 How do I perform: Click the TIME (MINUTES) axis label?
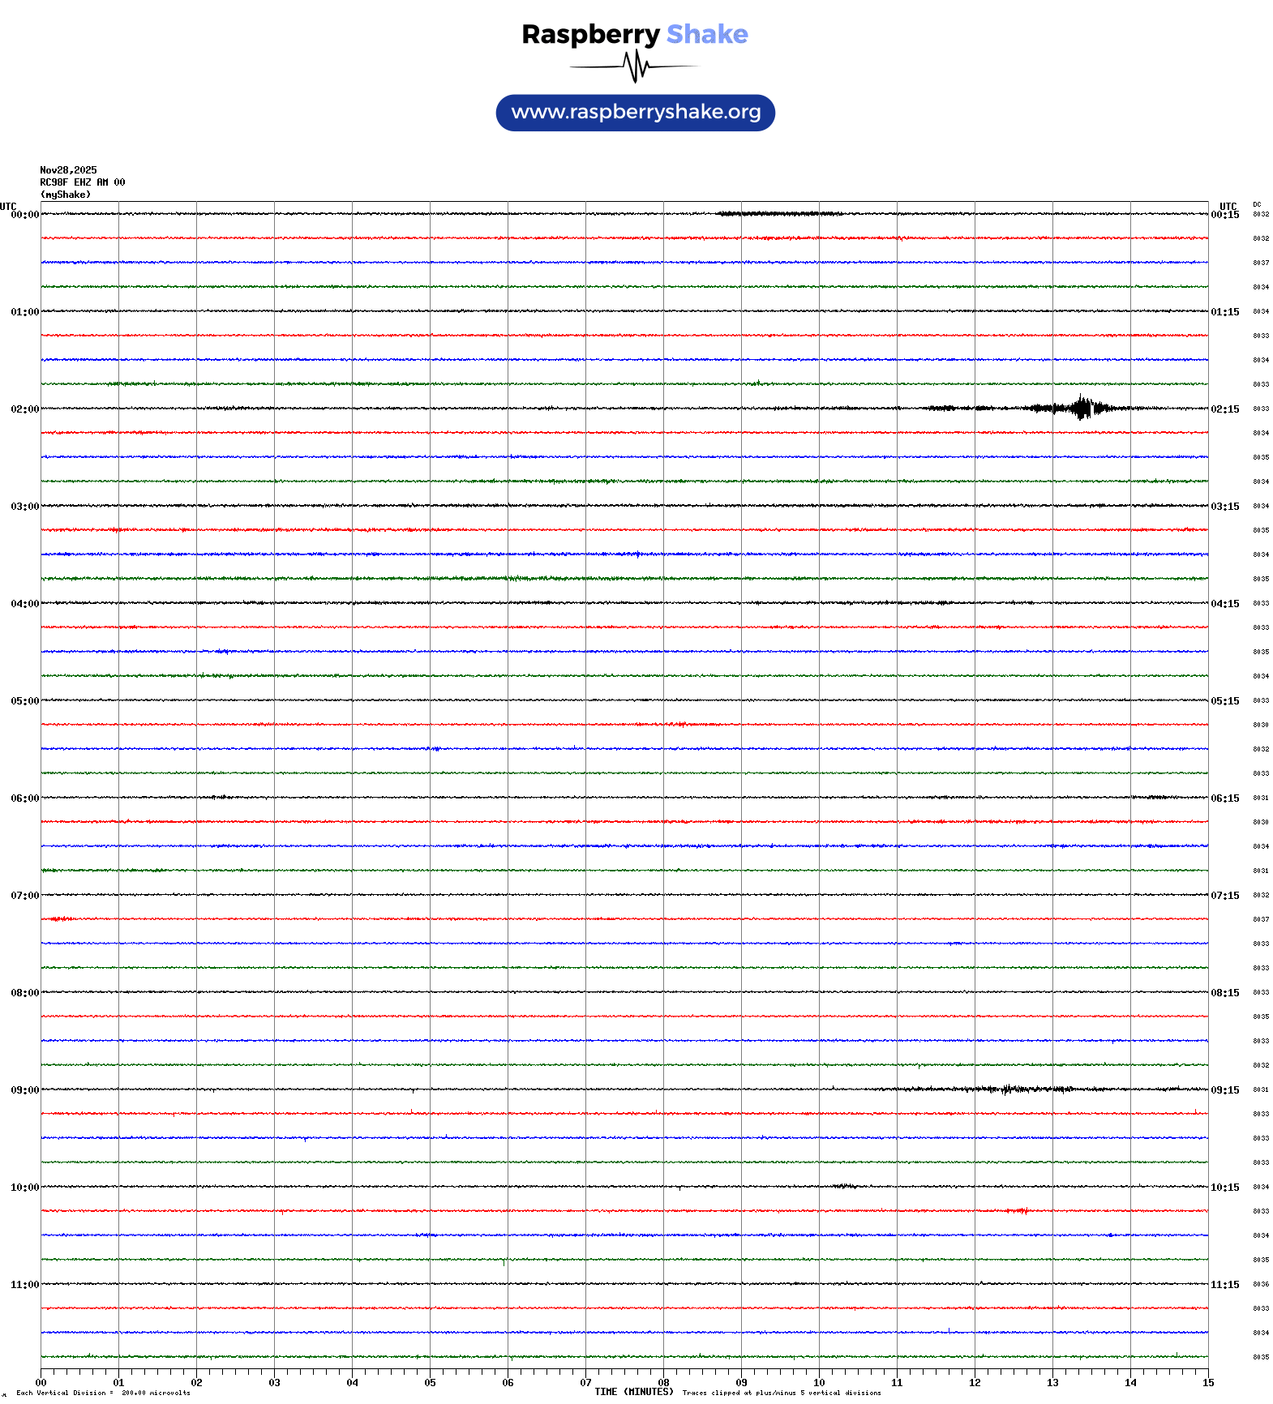pos(634,1392)
